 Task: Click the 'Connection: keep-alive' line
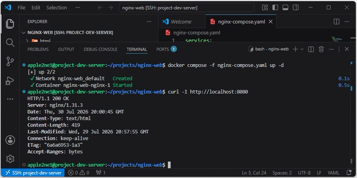[58, 139]
